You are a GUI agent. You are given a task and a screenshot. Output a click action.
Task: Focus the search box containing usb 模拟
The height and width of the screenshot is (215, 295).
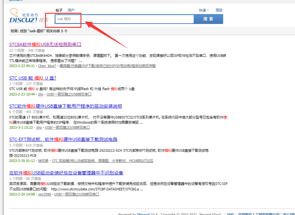coord(124,19)
